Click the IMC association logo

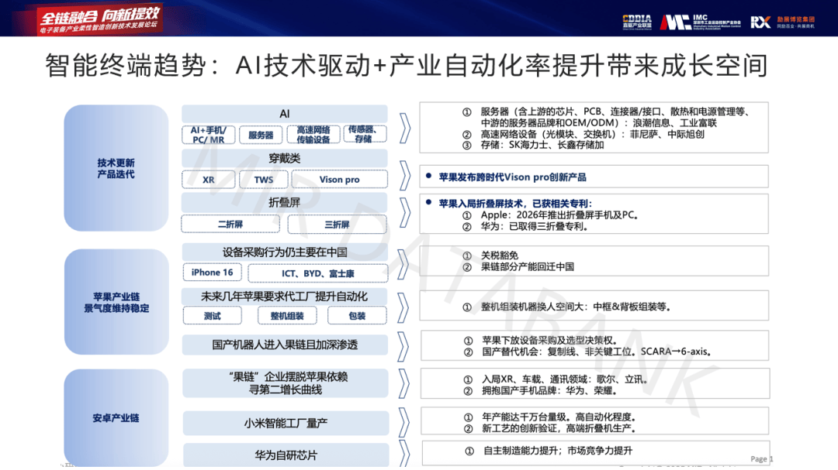(x=700, y=22)
